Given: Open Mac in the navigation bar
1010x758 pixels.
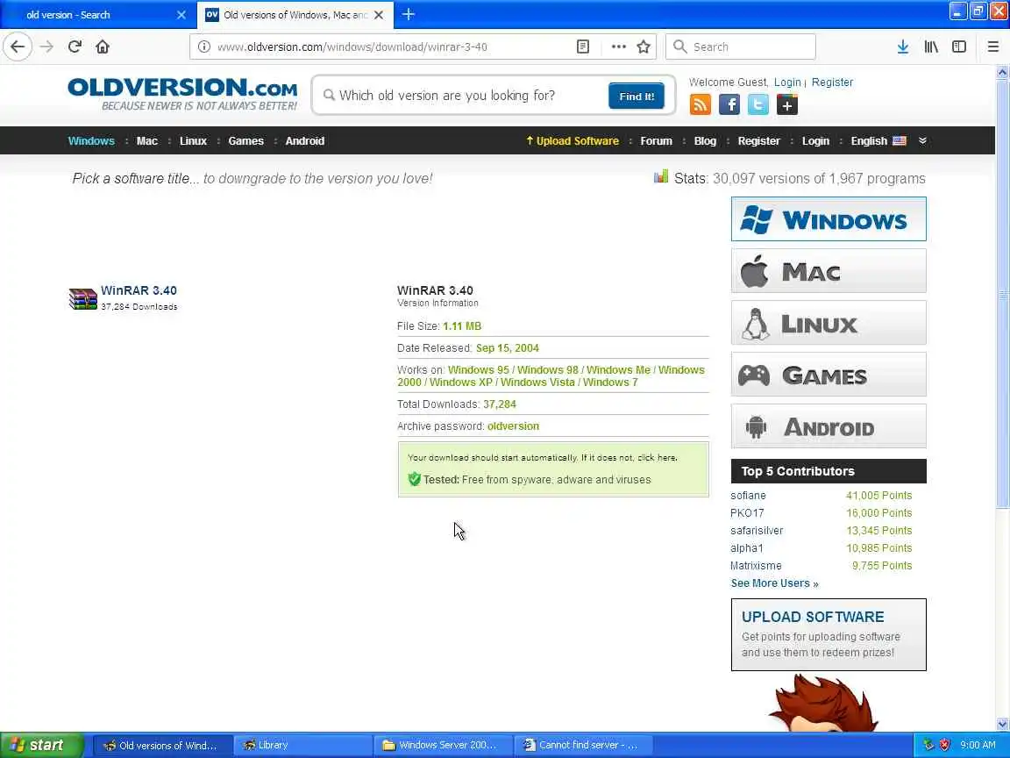Looking at the screenshot, I should (147, 140).
